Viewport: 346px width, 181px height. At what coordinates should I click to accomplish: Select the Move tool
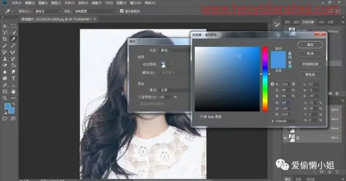4,26
